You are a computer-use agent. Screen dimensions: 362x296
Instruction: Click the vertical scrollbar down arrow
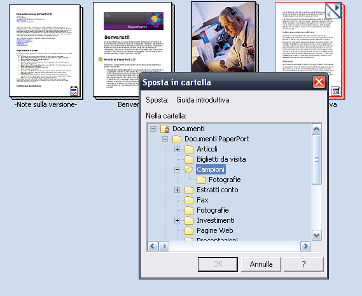point(317,235)
